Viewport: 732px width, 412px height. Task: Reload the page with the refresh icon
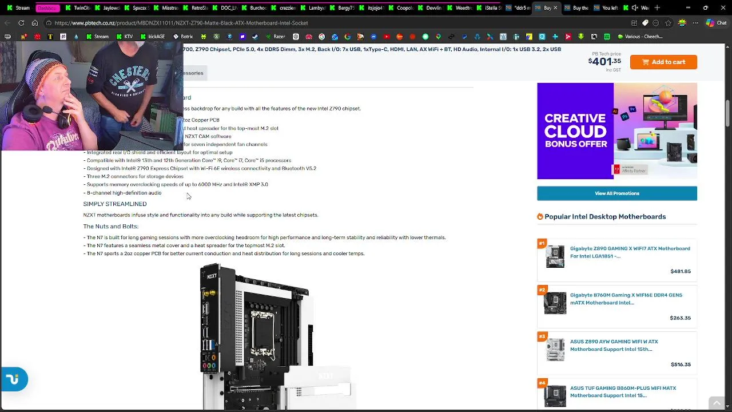click(x=21, y=23)
